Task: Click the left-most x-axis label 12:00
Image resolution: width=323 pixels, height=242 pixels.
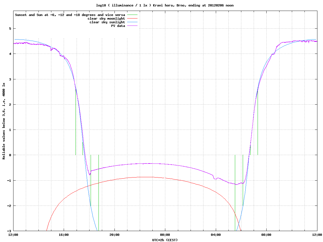Action: 13,235
